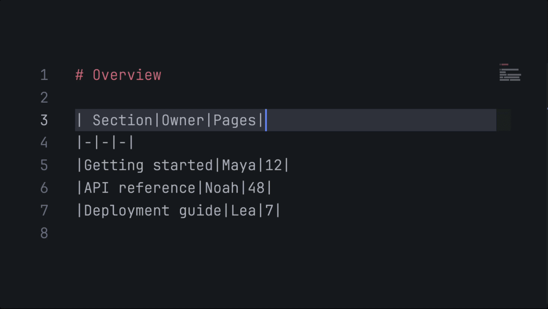Click line number 8 in the gutter
This screenshot has width=548, height=309.
[x=44, y=233]
